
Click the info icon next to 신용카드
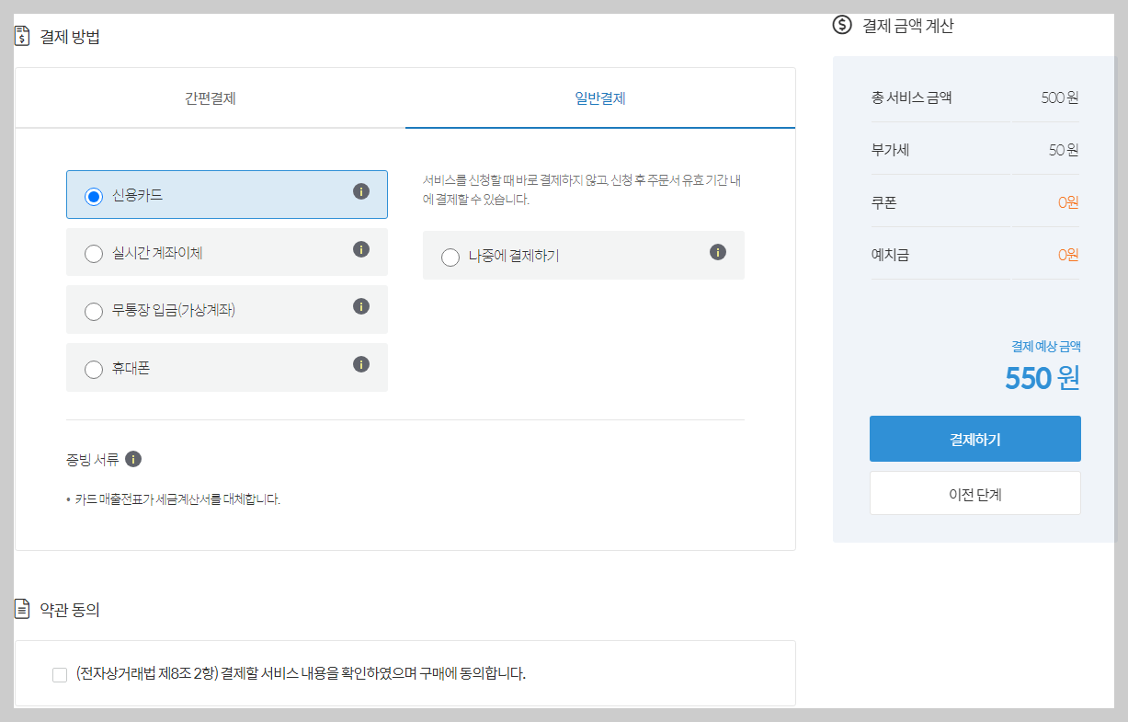click(x=360, y=194)
